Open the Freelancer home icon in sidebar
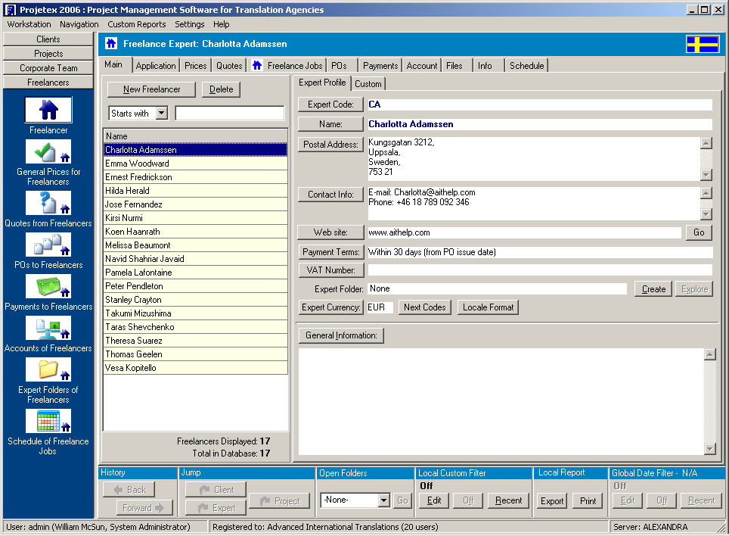 tap(48, 111)
